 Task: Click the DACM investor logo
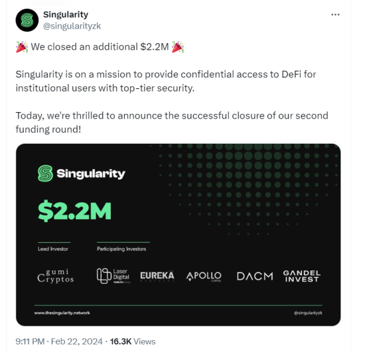tap(255, 276)
